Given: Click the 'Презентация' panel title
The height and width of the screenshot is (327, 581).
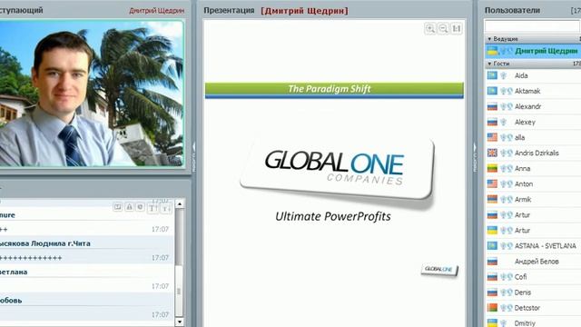Looking at the screenshot, I should point(229,10).
